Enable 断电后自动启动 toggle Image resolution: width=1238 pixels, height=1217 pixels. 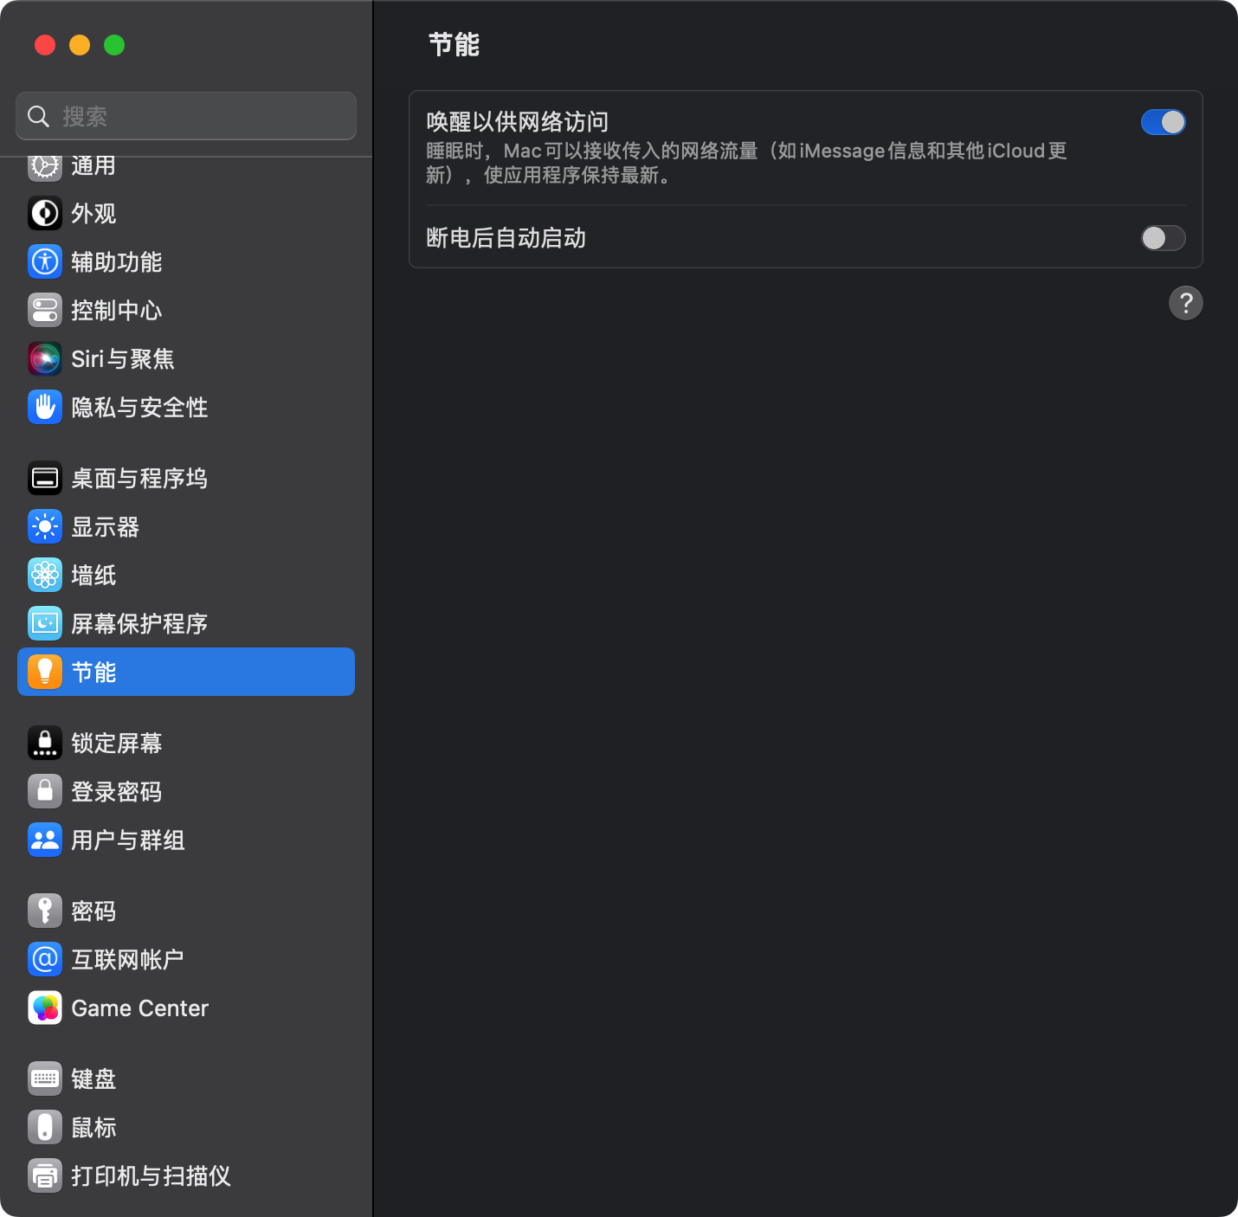coord(1163,238)
